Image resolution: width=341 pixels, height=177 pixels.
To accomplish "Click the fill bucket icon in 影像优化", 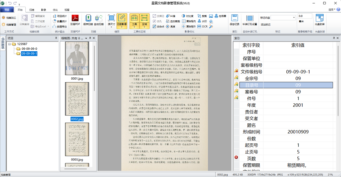I will [x=211, y=21].
